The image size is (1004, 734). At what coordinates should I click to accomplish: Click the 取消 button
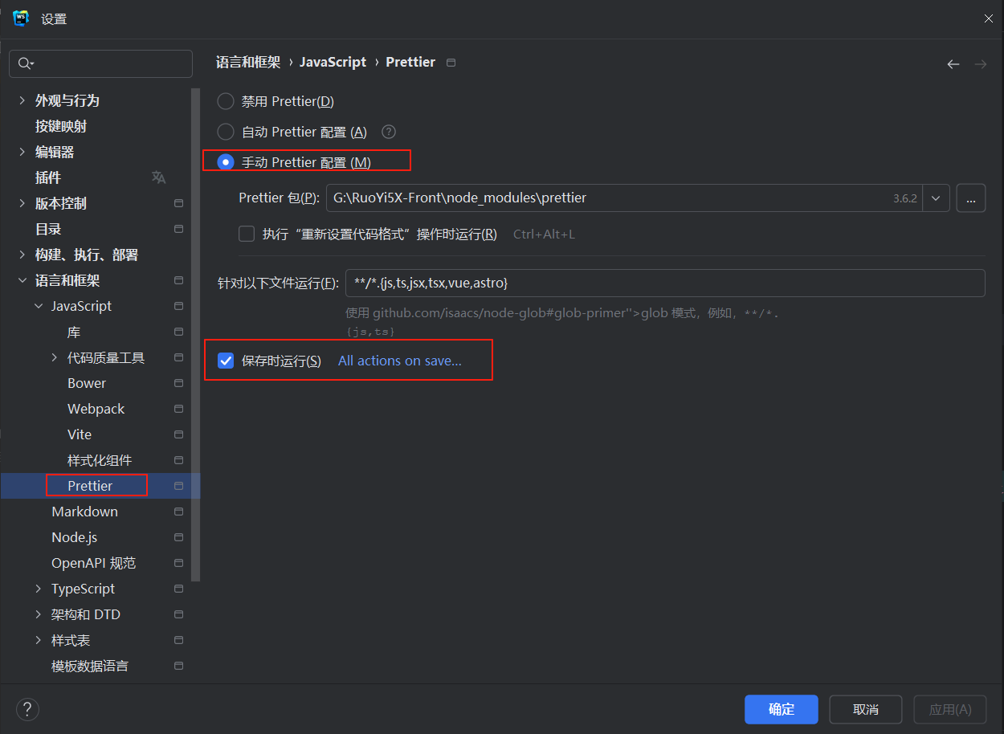pyautogui.click(x=866, y=710)
